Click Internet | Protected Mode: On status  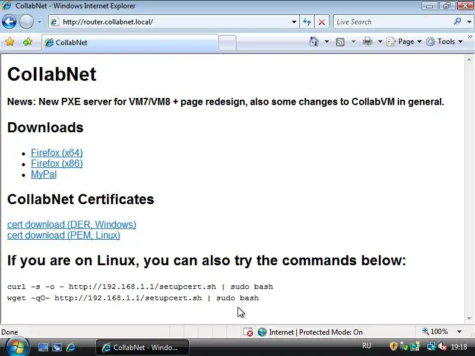[316, 332]
